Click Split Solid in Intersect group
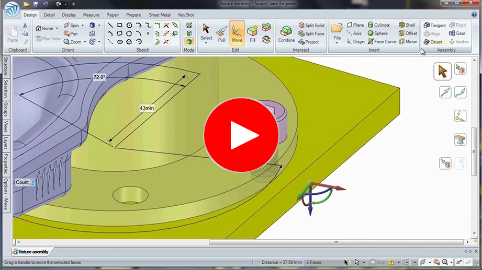 click(x=311, y=25)
